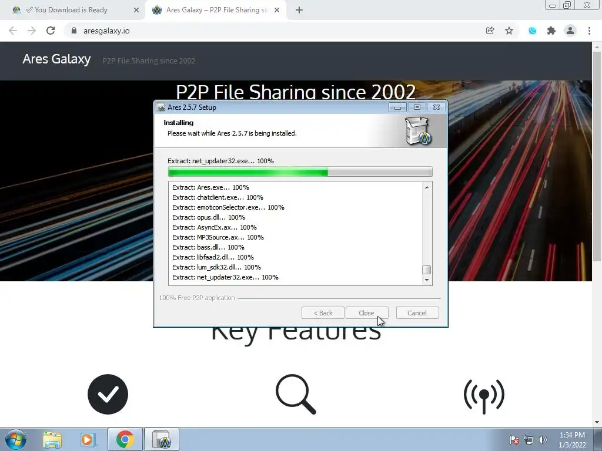Click the Close button in Ares Setup
602x451 pixels.
pyautogui.click(x=367, y=313)
